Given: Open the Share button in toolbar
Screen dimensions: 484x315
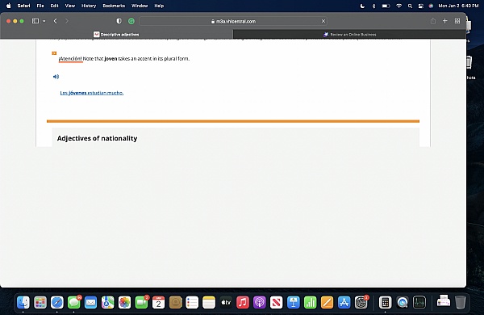Looking at the screenshot, I should pyautogui.click(x=433, y=21).
